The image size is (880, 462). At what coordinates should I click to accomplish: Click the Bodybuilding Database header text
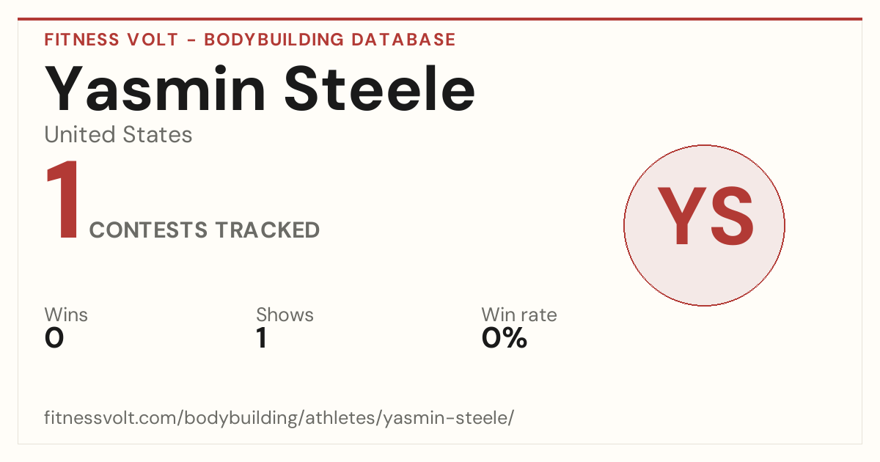click(330, 40)
